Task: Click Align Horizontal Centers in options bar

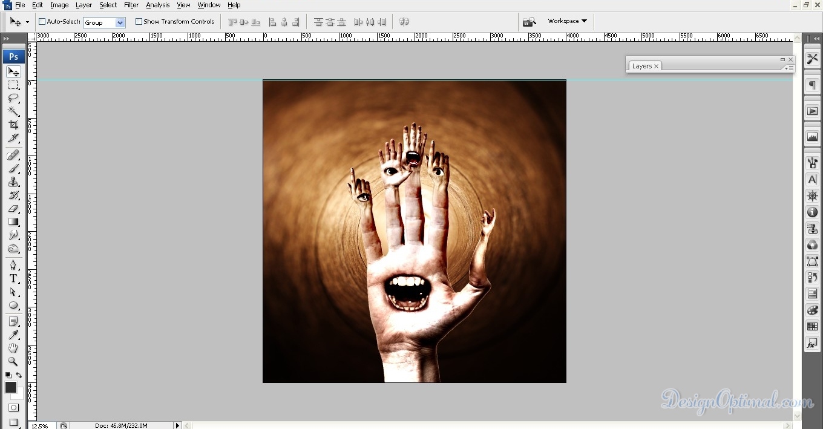Action: (284, 22)
